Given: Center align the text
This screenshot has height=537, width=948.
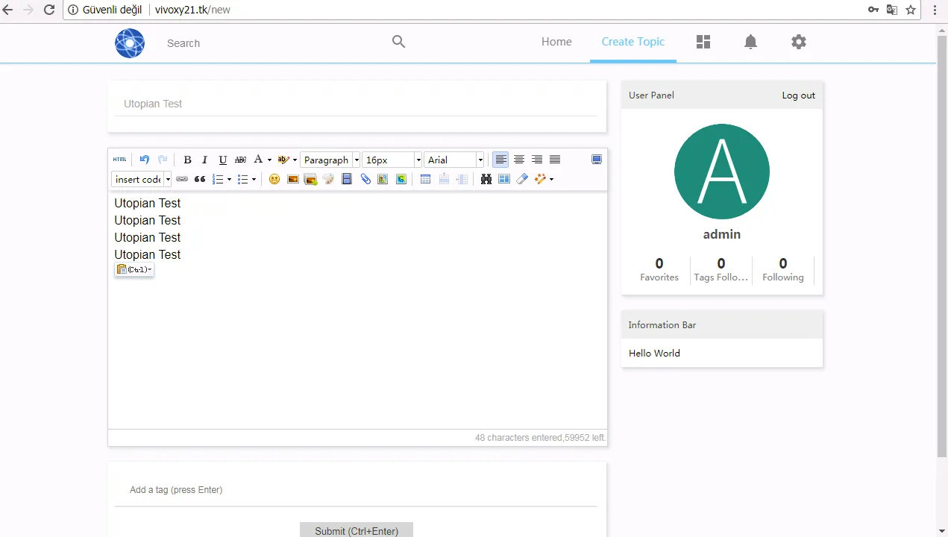Looking at the screenshot, I should 518,160.
